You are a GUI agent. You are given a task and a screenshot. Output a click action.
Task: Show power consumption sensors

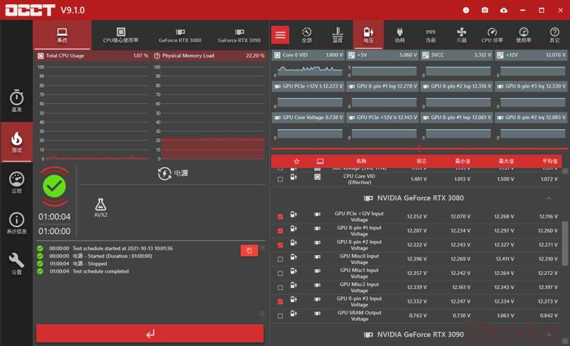pyautogui.click(x=400, y=35)
